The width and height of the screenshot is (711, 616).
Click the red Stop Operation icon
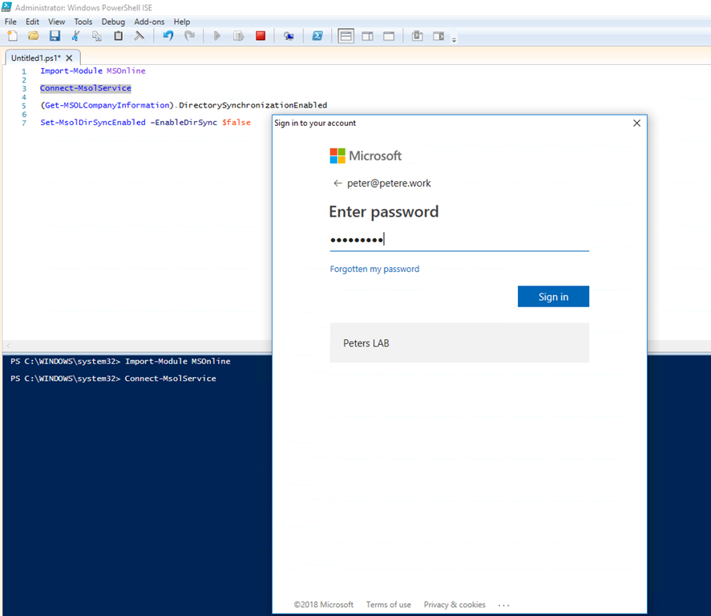click(261, 36)
